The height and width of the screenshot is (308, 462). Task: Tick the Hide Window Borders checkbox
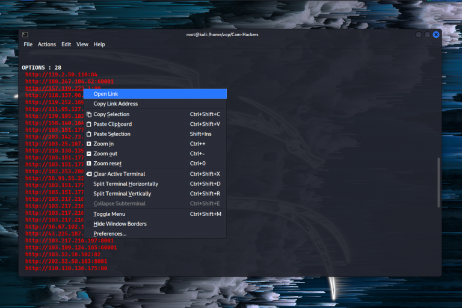tap(88, 224)
